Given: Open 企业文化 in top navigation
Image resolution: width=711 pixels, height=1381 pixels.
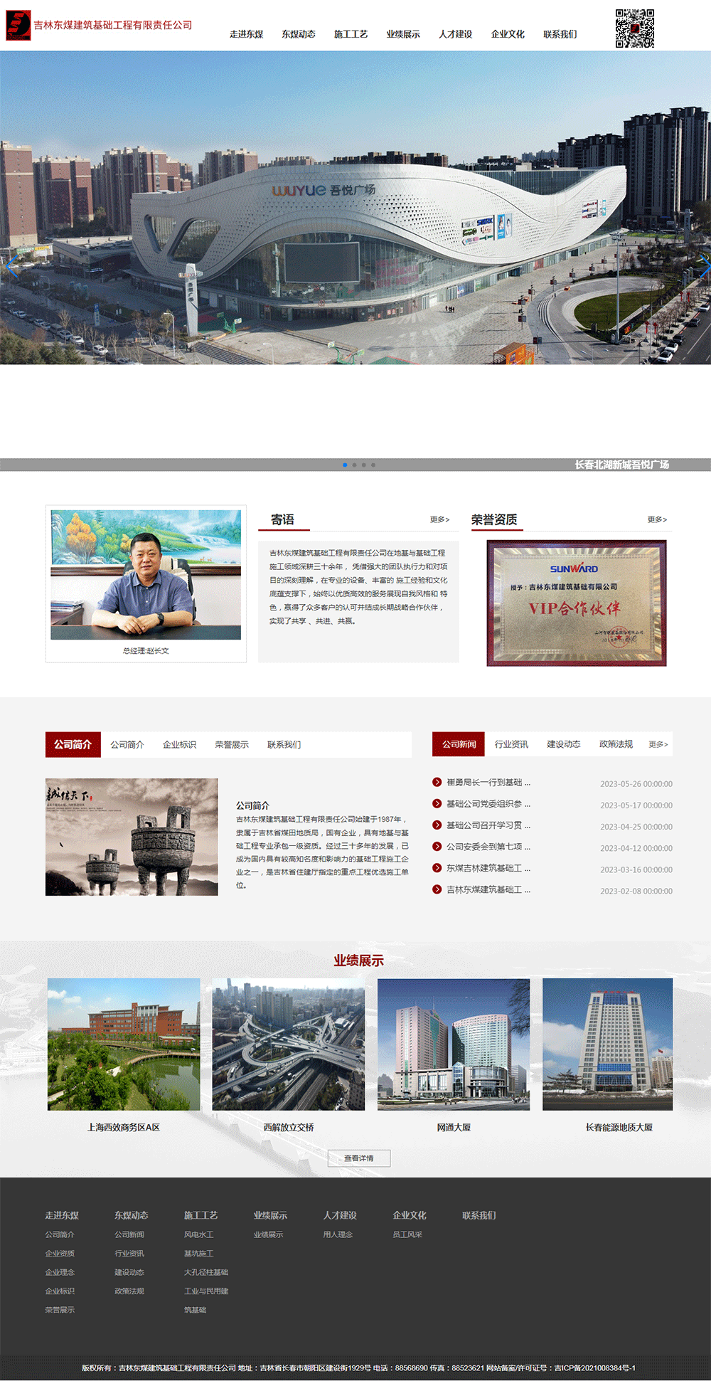Looking at the screenshot, I should (508, 34).
